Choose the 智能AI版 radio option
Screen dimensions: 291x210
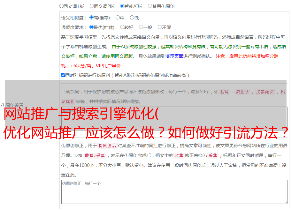[x=122, y=6]
